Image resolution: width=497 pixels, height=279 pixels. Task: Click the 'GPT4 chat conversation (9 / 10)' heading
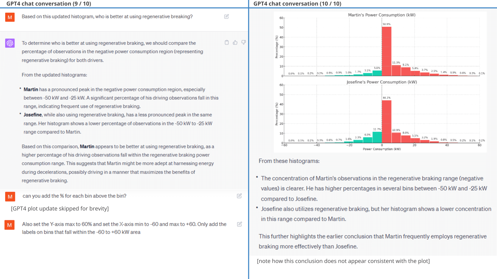(49, 4)
